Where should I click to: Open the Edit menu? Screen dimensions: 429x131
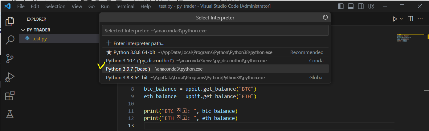pos(35,6)
